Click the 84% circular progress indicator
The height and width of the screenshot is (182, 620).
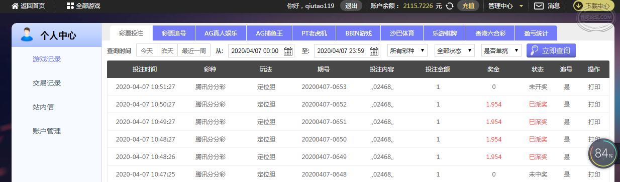602,153
